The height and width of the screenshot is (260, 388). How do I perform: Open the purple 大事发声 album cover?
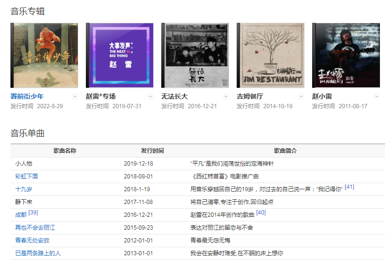pos(120,55)
